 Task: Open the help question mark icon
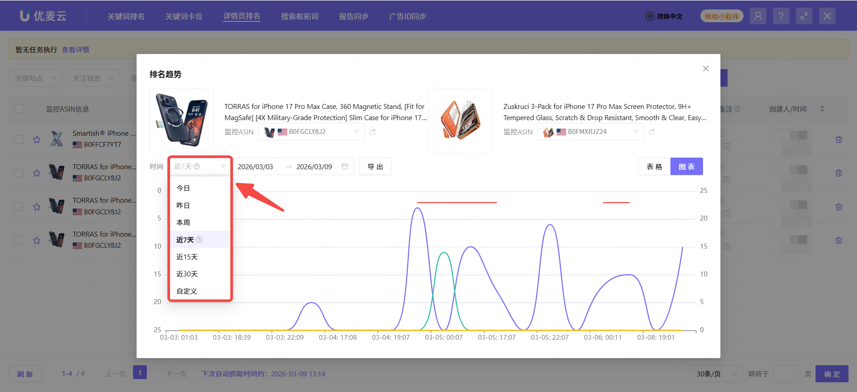pos(781,17)
